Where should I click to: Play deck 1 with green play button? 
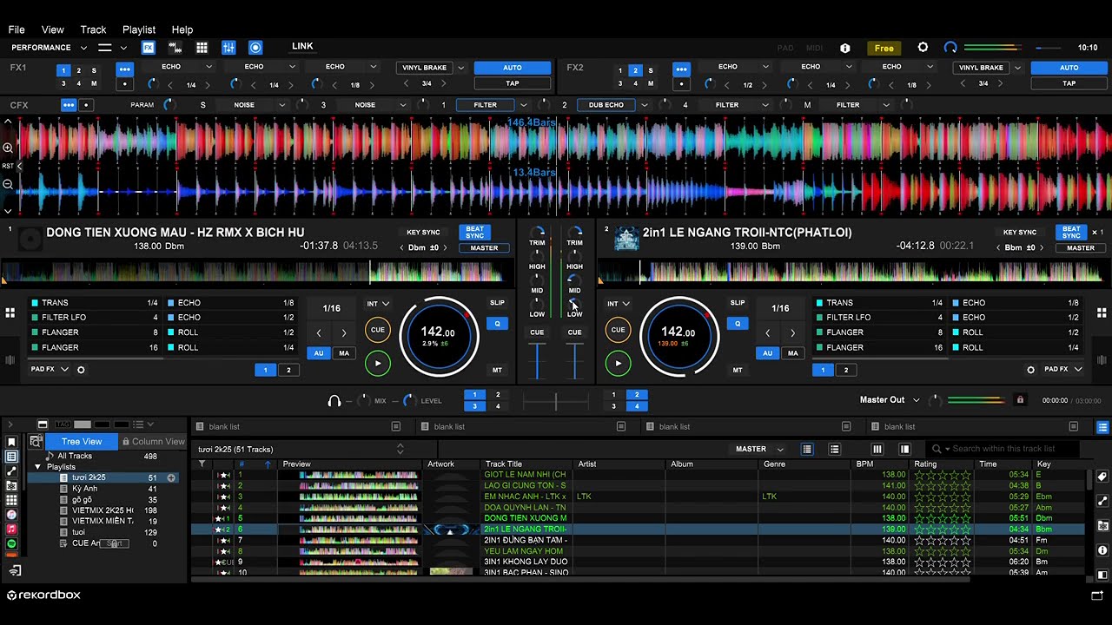[x=377, y=364]
